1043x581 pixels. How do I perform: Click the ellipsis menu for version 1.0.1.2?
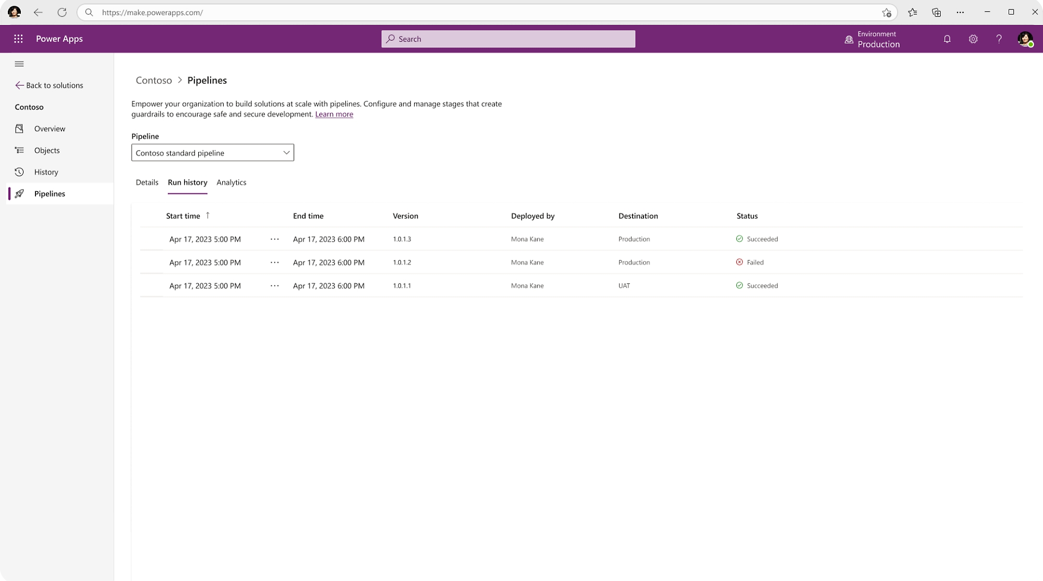tap(275, 262)
